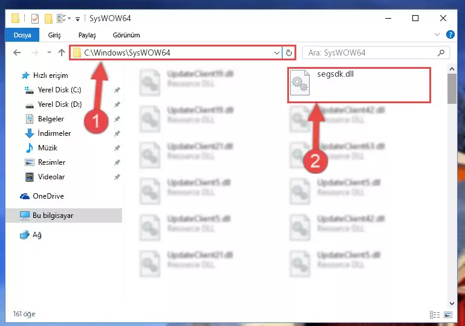Click the search magnifier icon
Image resolution: width=465 pixels, height=326 pixels.
441,53
